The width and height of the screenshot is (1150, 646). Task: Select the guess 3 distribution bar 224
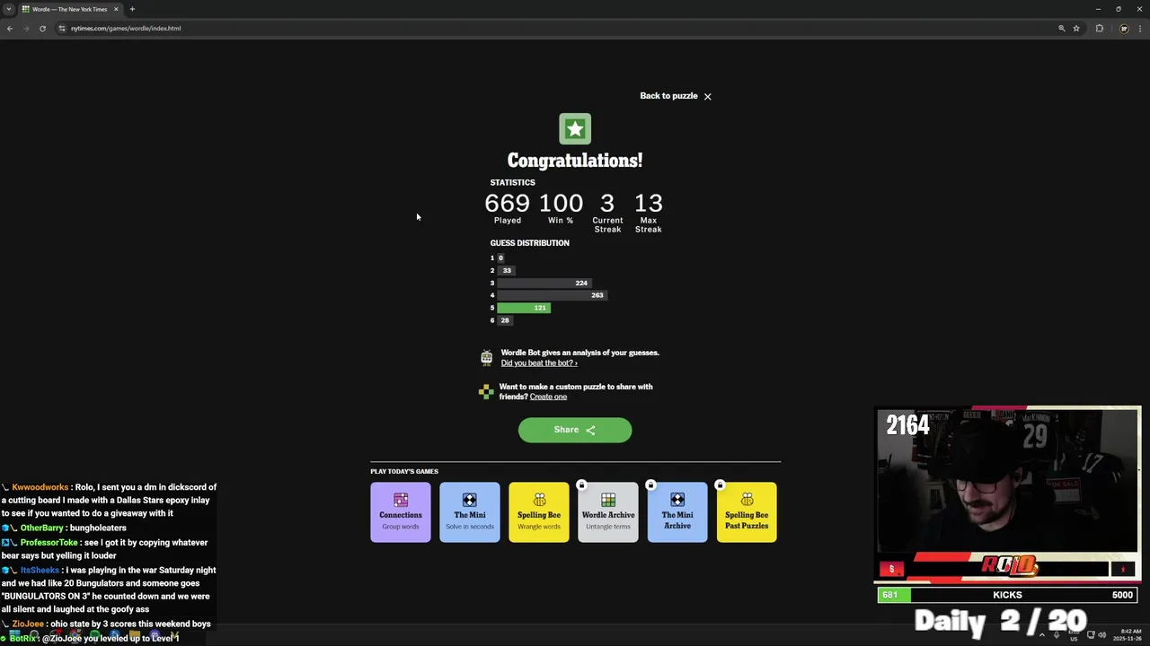click(544, 283)
